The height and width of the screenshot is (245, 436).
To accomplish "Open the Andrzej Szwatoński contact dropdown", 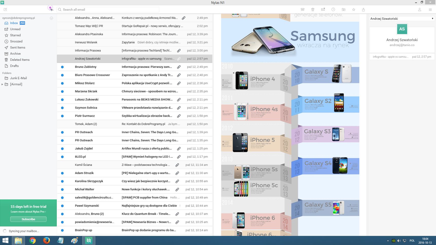I will point(402,18).
